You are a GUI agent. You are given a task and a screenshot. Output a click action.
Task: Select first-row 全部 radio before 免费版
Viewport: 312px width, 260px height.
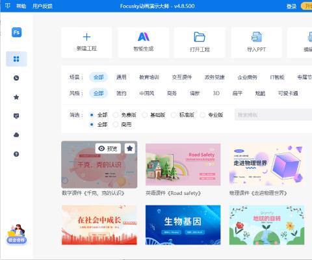click(92, 115)
